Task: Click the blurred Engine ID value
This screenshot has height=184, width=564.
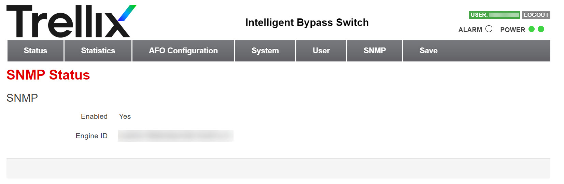Action: click(175, 136)
